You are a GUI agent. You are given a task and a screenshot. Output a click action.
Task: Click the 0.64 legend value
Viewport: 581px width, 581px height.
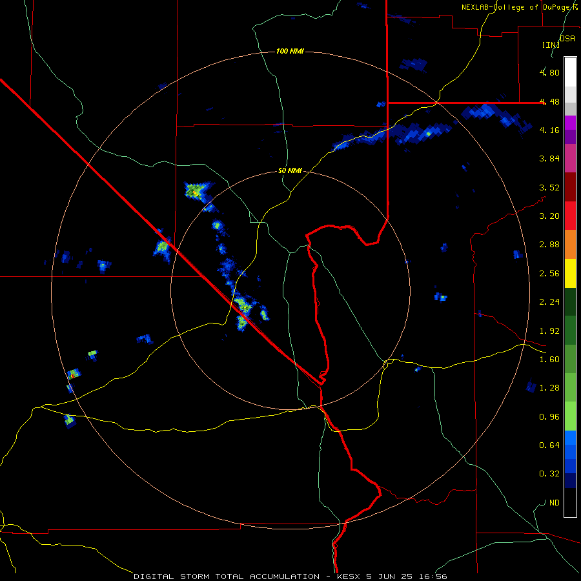pos(549,445)
